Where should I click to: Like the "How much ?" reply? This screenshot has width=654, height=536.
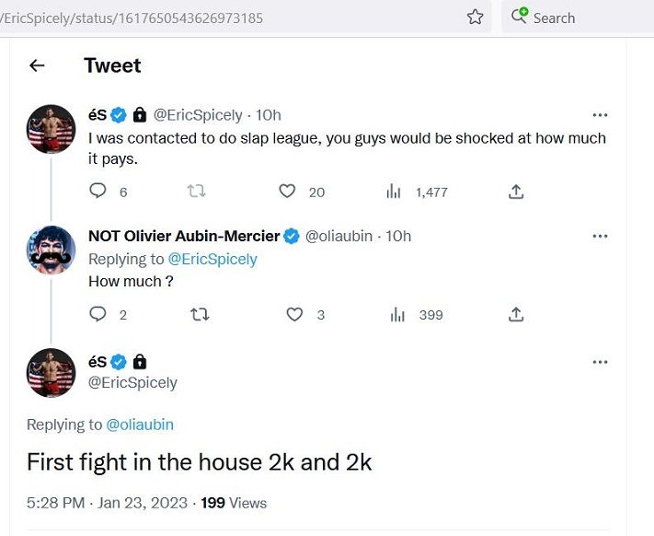pyautogui.click(x=294, y=314)
